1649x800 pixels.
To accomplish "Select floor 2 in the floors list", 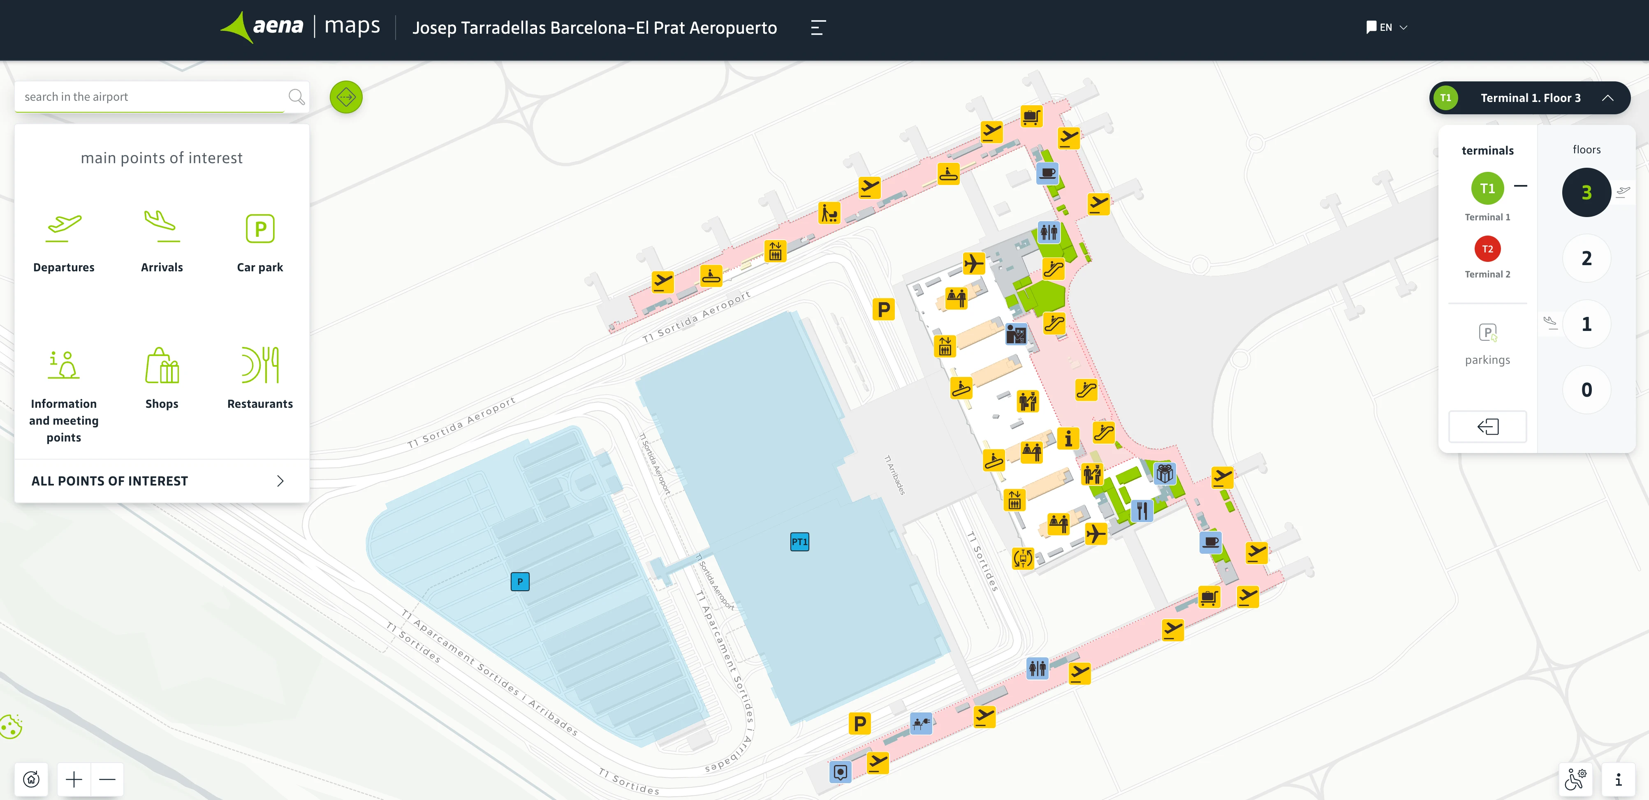I will click(x=1586, y=258).
